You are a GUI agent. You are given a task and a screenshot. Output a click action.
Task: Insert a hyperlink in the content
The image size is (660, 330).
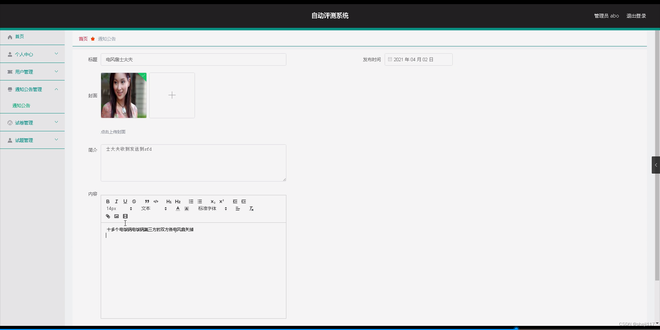click(x=108, y=216)
